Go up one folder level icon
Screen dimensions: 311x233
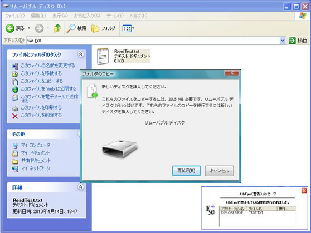click(57, 28)
